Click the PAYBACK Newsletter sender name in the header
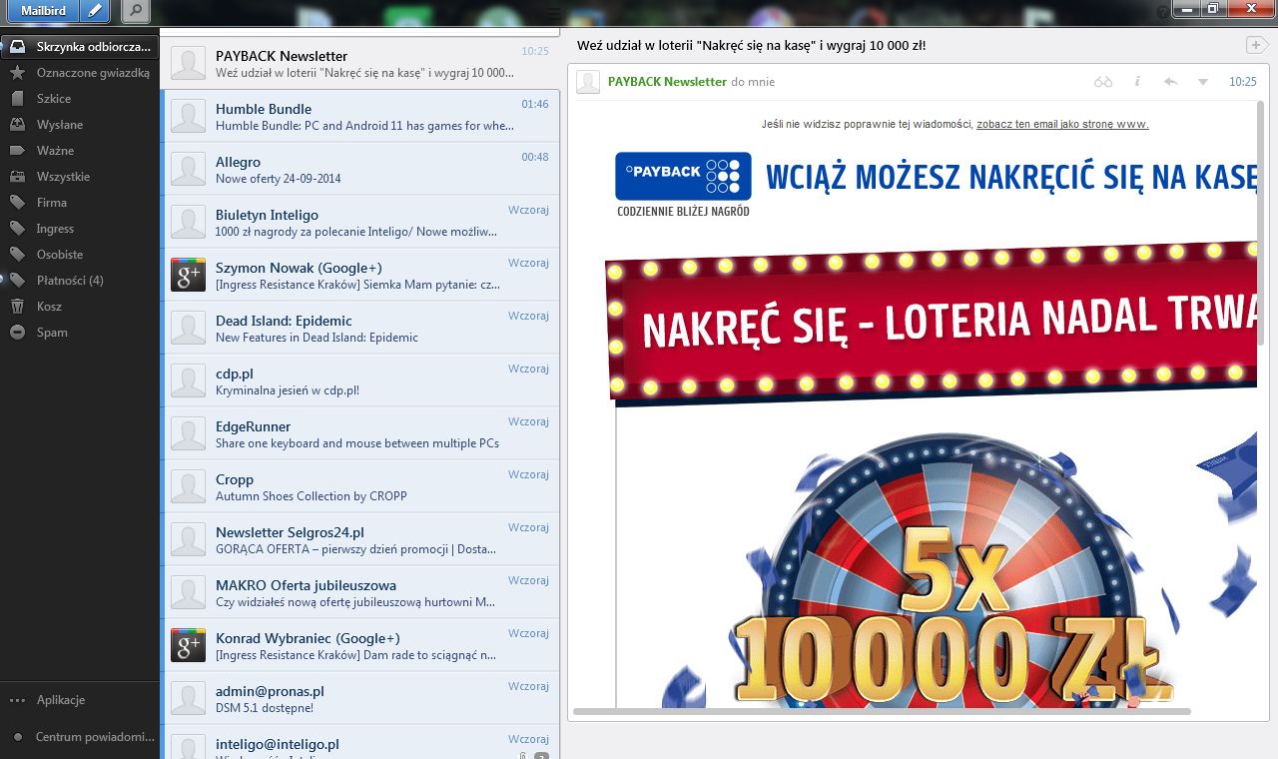The height and width of the screenshot is (759, 1278). 667,82
